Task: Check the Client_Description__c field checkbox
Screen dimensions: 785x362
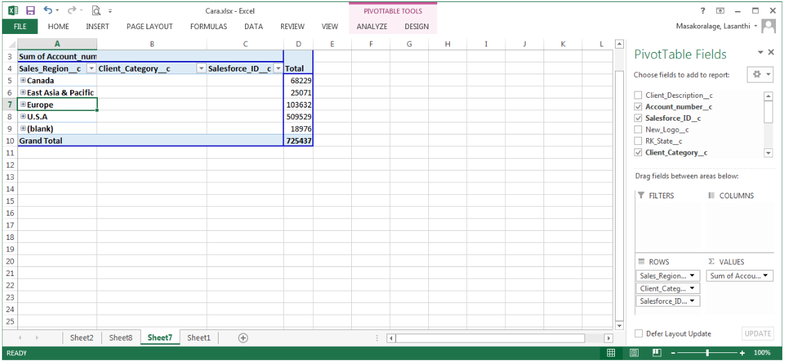Action: tap(639, 96)
